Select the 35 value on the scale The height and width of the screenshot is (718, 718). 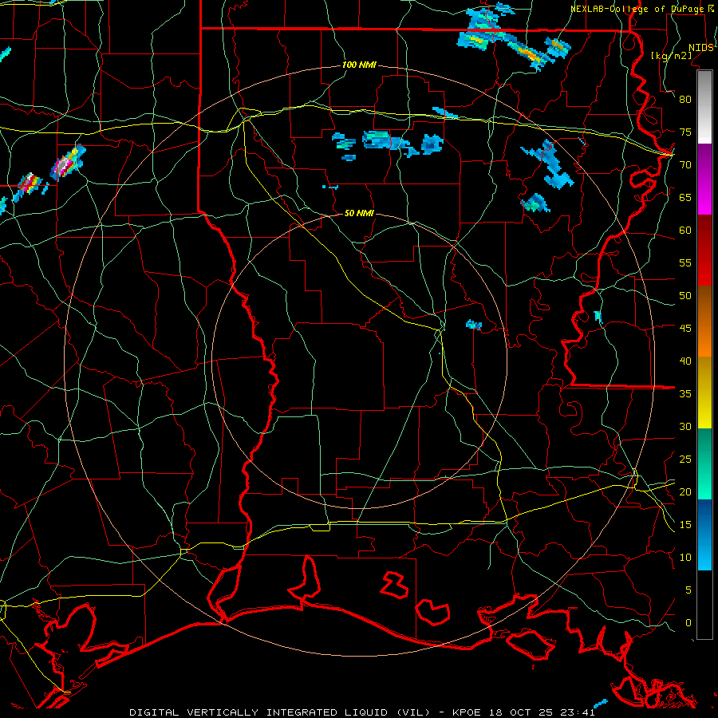click(x=685, y=394)
